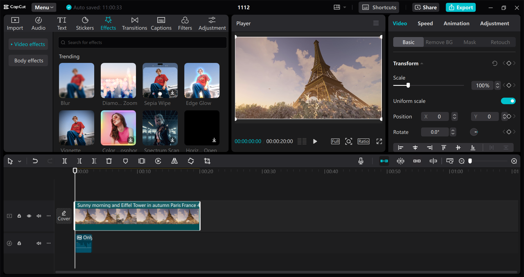Reset the Transform settings
The width and height of the screenshot is (524, 277).
[495, 63]
